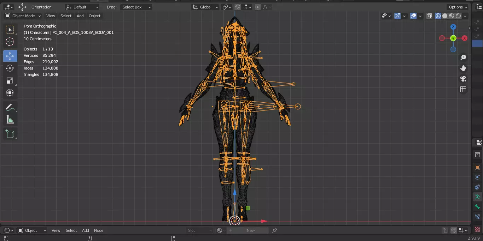Click the pan hand viewport gizmo
The width and height of the screenshot is (483, 241).
coord(463,68)
